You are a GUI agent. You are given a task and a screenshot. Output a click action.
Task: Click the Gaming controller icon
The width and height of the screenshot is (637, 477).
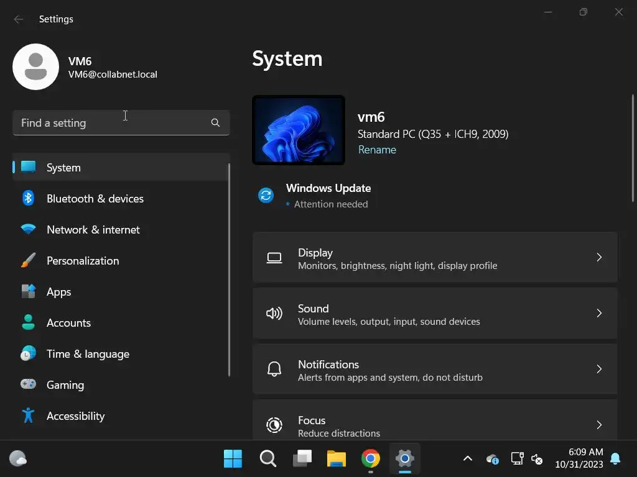click(28, 384)
